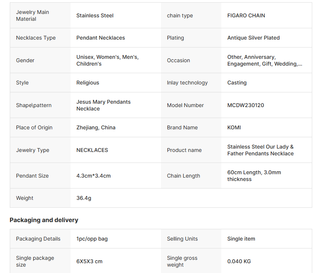Click the 'Religious' style value
The width and height of the screenshot is (319, 273).
[x=87, y=83]
